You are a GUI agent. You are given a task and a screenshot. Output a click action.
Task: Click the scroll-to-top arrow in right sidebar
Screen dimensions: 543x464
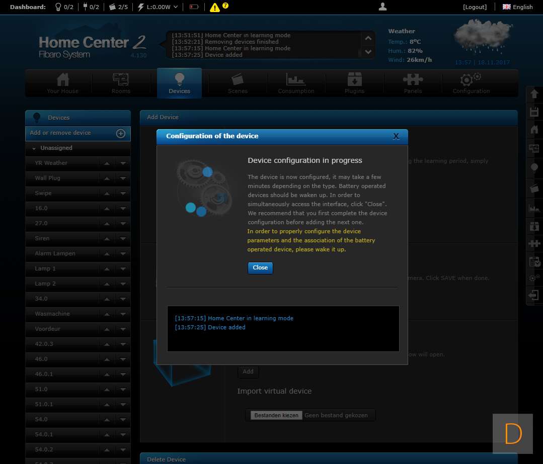pos(534,94)
